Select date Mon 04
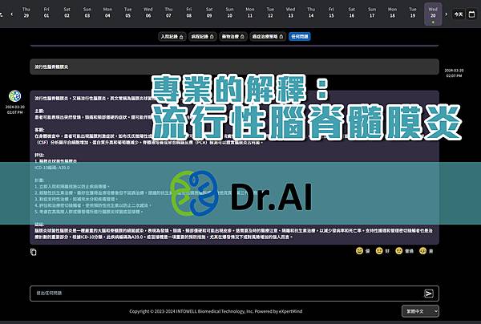 (x=107, y=13)
